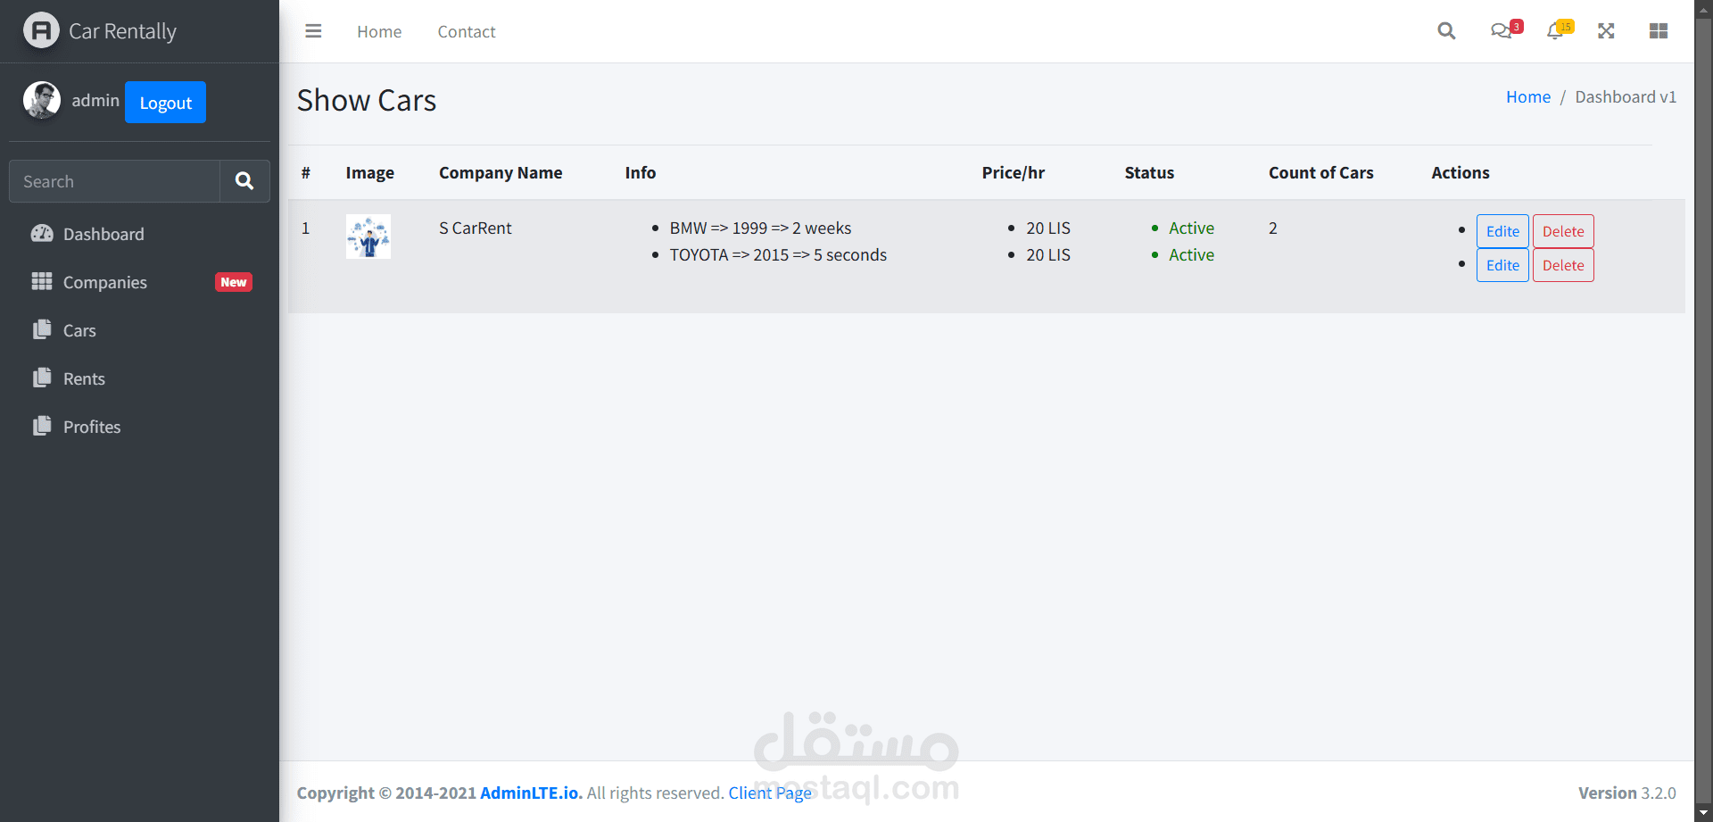Click Delete for the BMW car
This screenshot has width=1713, height=822.
click(1563, 231)
